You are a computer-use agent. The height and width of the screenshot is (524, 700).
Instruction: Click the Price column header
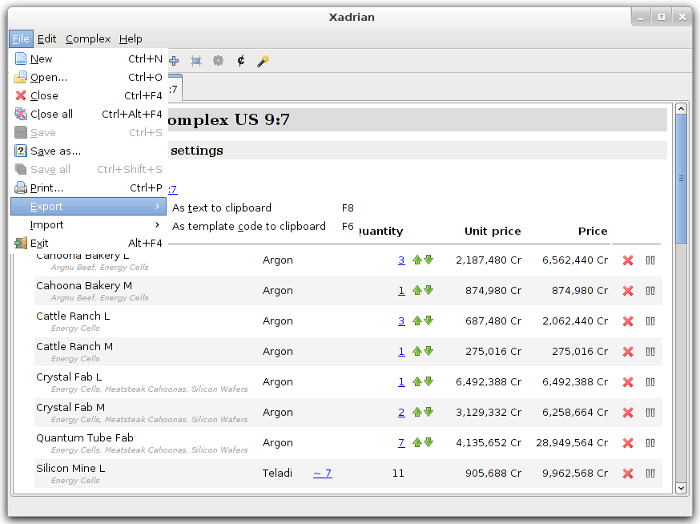click(593, 231)
